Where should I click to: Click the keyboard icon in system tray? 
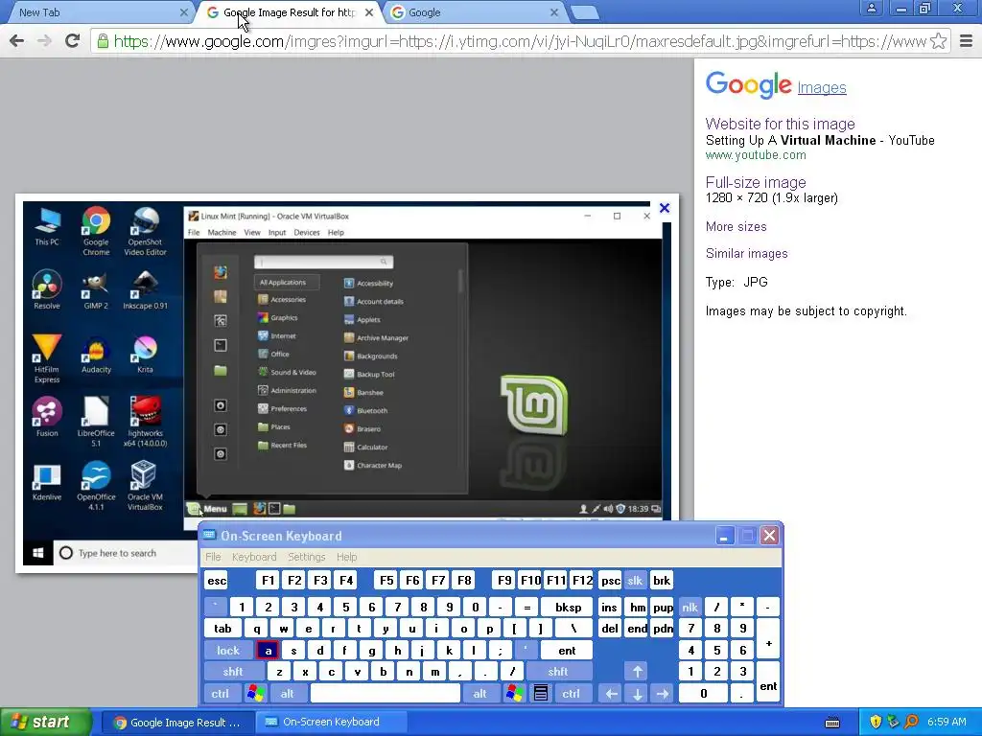pos(832,723)
